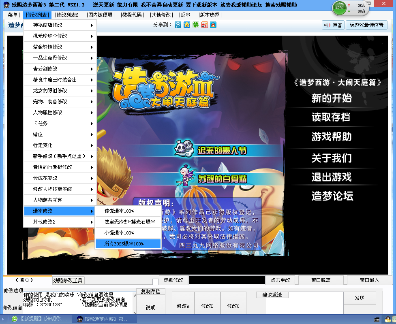The width and height of the screenshot is (396, 324).
Task: Switch to the 残熙修改工具 tab
Action: click(x=68, y=280)
